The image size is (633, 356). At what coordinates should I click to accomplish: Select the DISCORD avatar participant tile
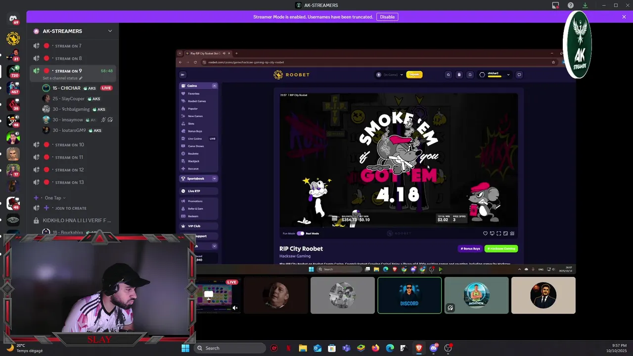409,295
